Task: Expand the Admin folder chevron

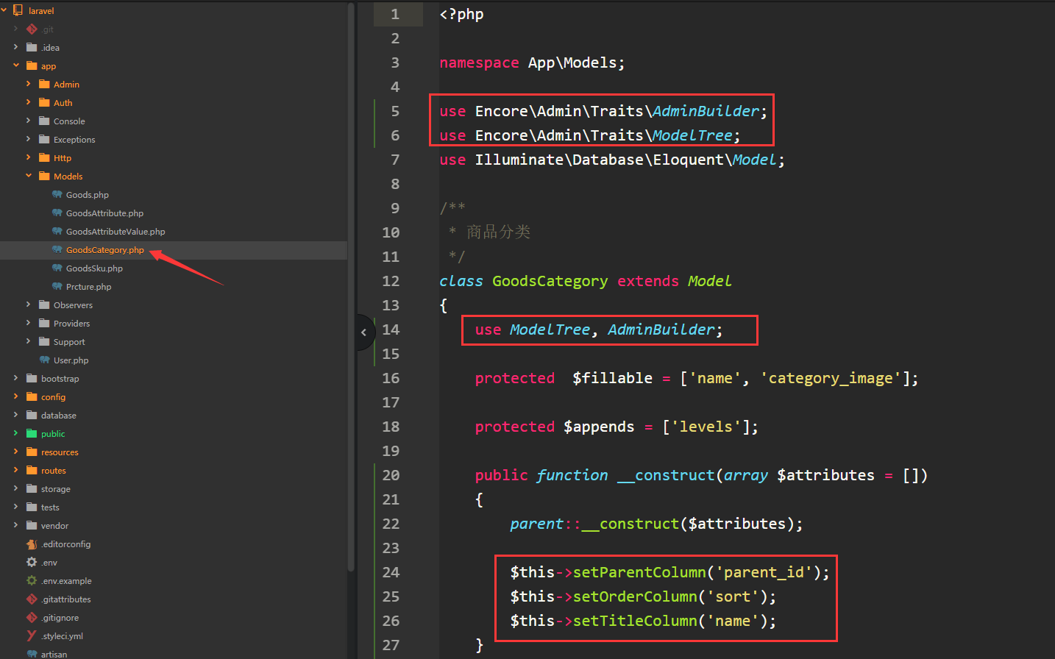Action: [x=28, y=84]
